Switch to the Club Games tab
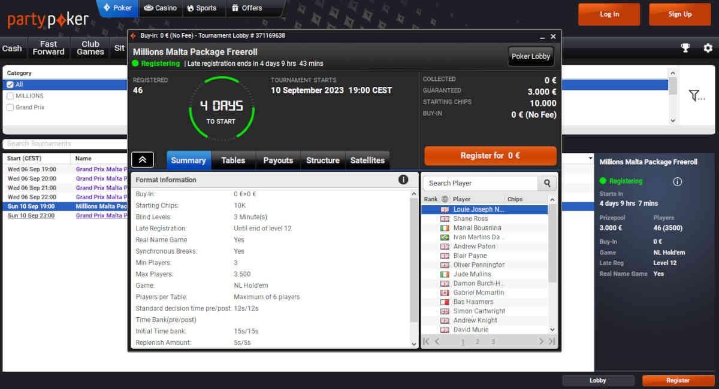This screenshot has width=719, height=389. [90, 48]
